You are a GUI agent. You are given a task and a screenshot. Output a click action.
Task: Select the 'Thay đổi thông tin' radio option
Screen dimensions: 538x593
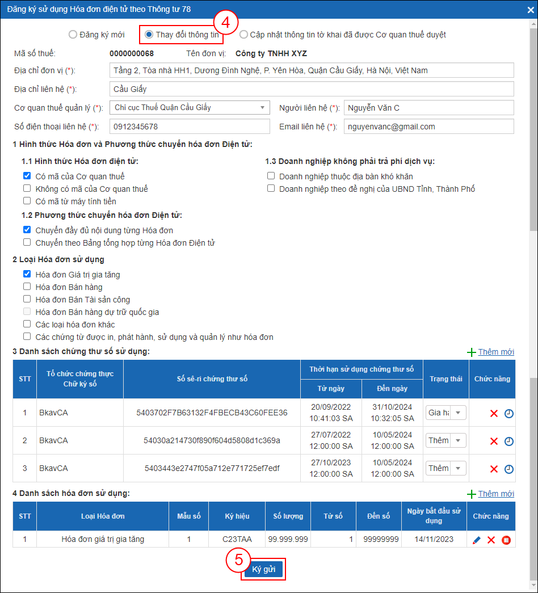click(x=149, y=35)
